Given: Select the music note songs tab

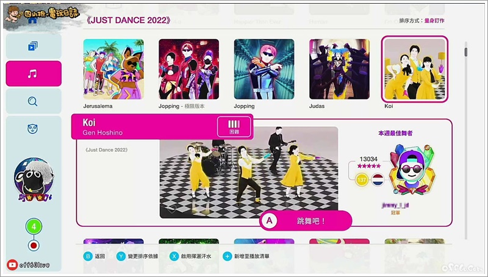Looking at the screenshot, I should click(33, 74).
